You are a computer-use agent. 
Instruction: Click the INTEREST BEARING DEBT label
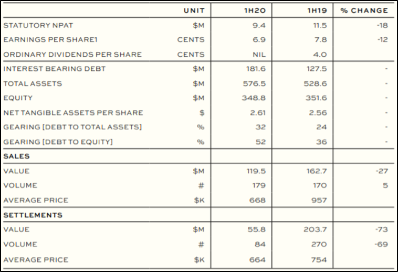pyautogui.click(x=55, y=69)
